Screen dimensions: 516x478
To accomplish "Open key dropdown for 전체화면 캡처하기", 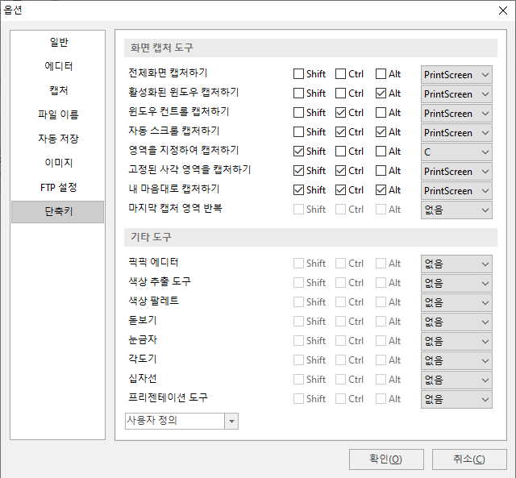I will [456, 75].
